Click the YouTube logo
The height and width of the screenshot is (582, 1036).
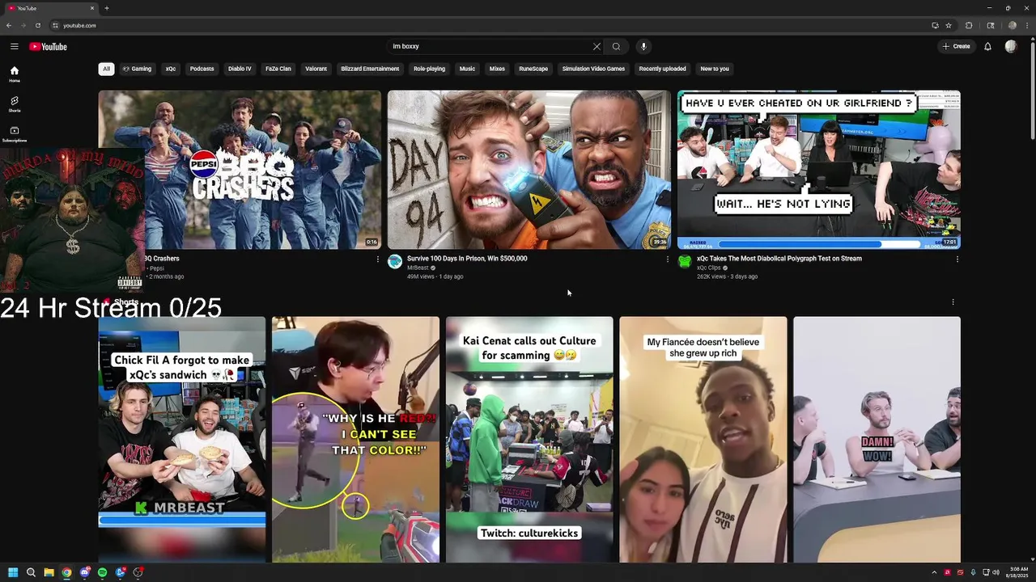48,46
